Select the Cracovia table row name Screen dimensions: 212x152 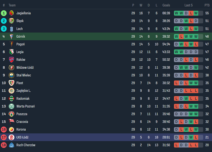(x=22, y=122)
